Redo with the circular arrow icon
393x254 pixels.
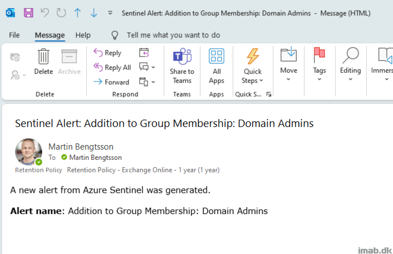point(61,13)
